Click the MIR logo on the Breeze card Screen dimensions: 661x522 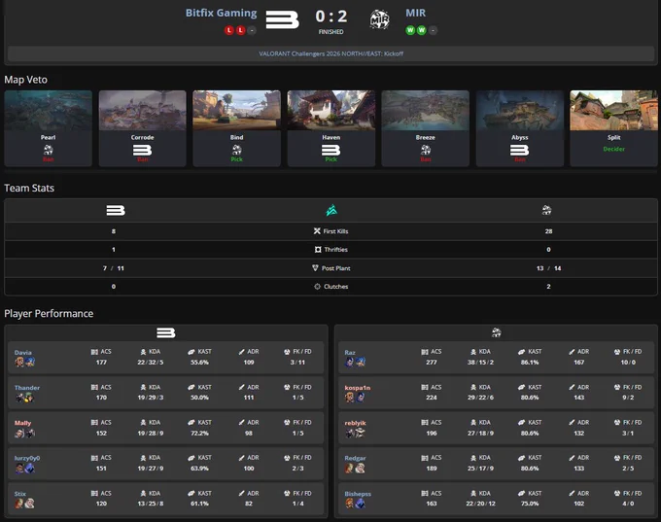426,150
